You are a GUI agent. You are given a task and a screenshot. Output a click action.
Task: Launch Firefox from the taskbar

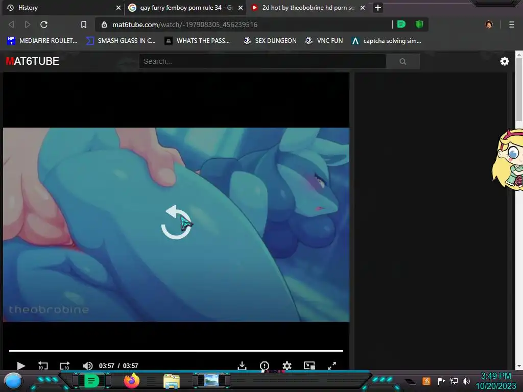[132, 381]
